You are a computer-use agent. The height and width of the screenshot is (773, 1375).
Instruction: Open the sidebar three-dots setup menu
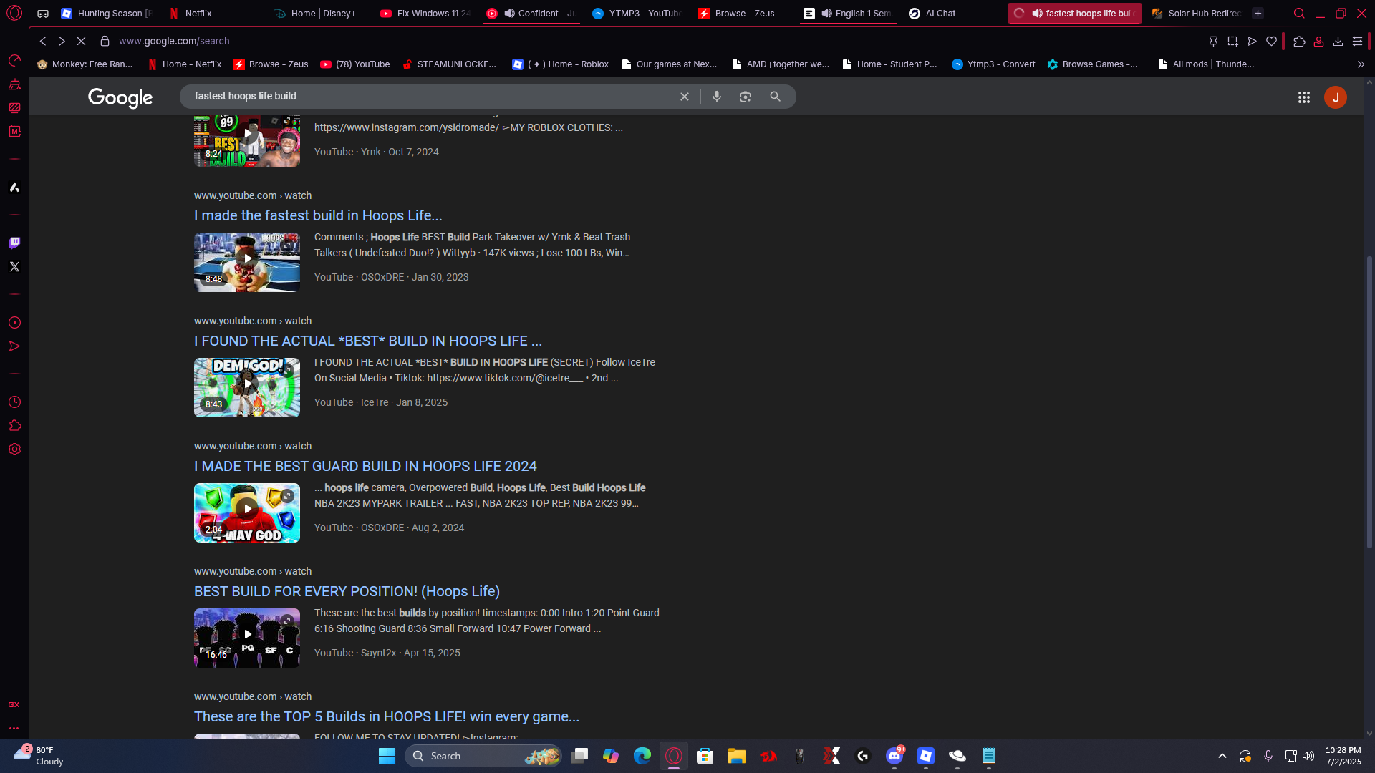[14, 729]
